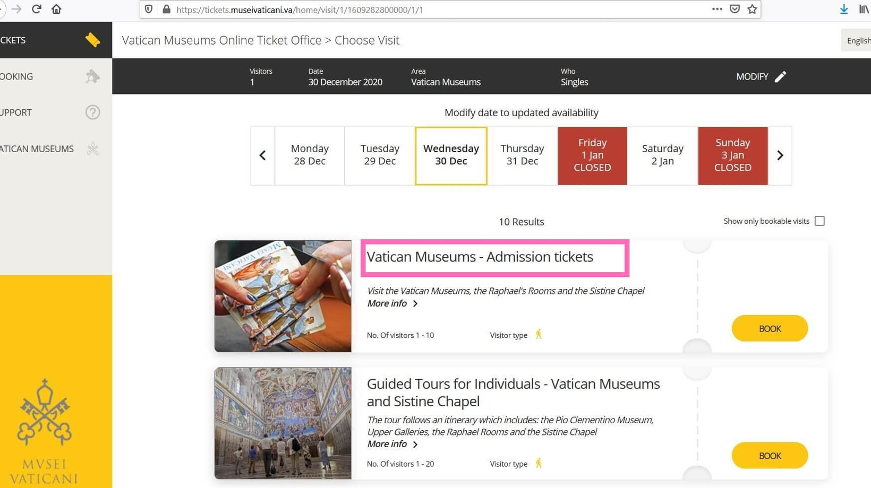Click the browser reload icon

coord(37,9)
